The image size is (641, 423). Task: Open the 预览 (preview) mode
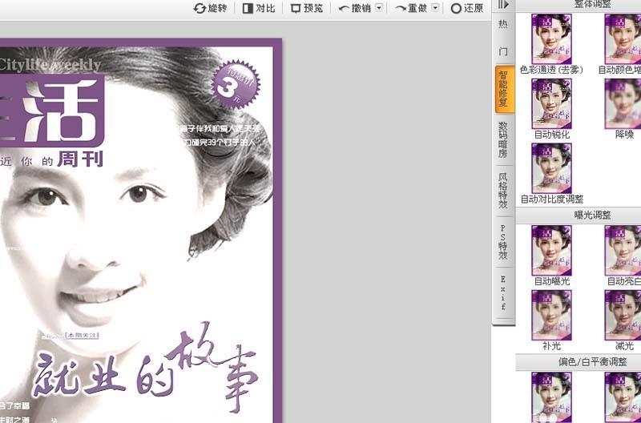tap(307, 8)
